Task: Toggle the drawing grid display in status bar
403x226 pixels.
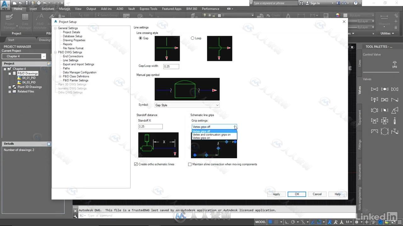Action: (x=270, y=222)
